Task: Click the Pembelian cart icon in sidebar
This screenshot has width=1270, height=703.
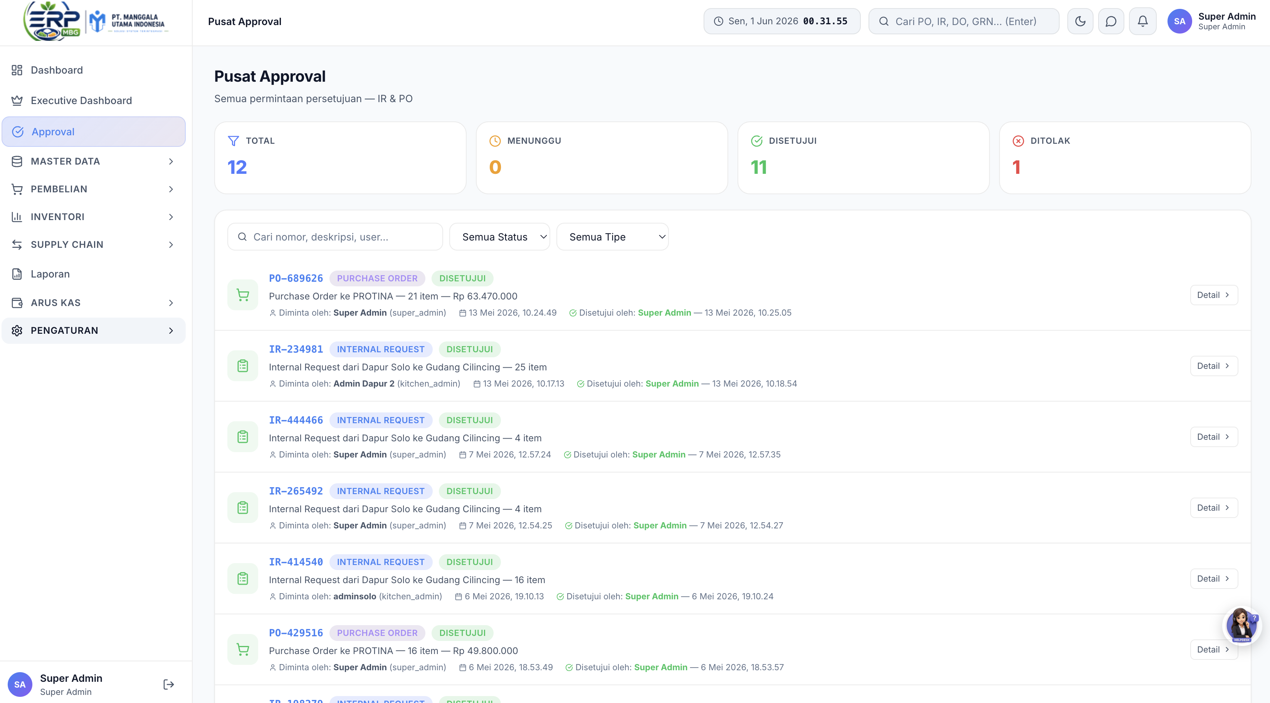Action: click(x=17, y=189)
